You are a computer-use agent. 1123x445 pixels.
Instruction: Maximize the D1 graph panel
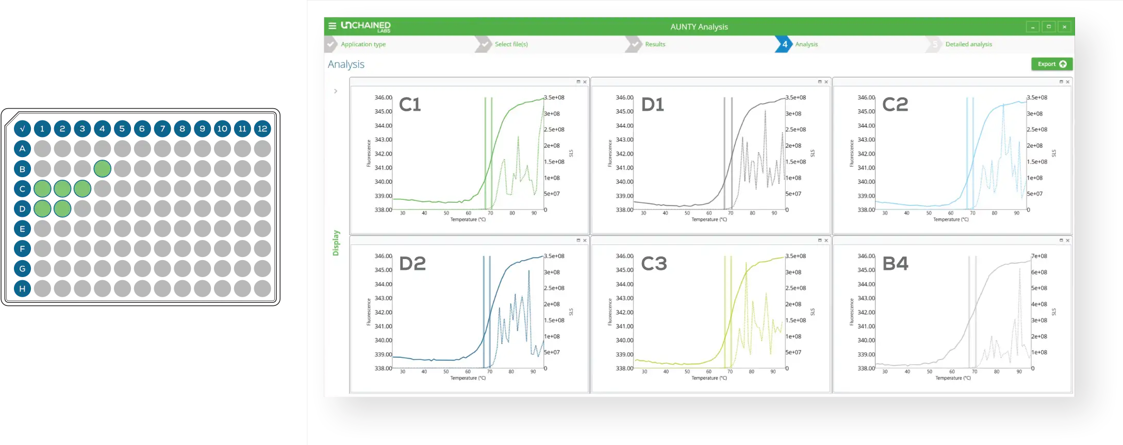(x=819, y=82)
